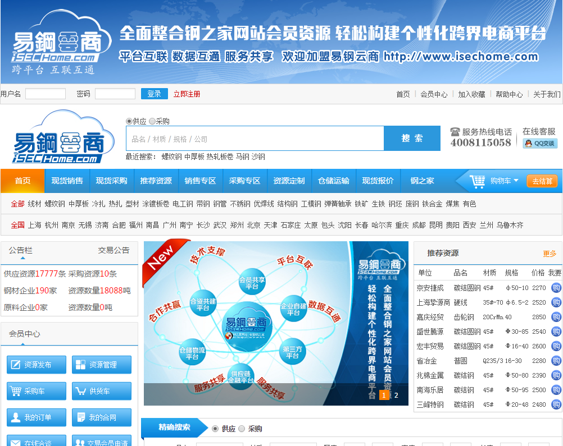Select 采购 radio above search box

[x=152, y=121]
